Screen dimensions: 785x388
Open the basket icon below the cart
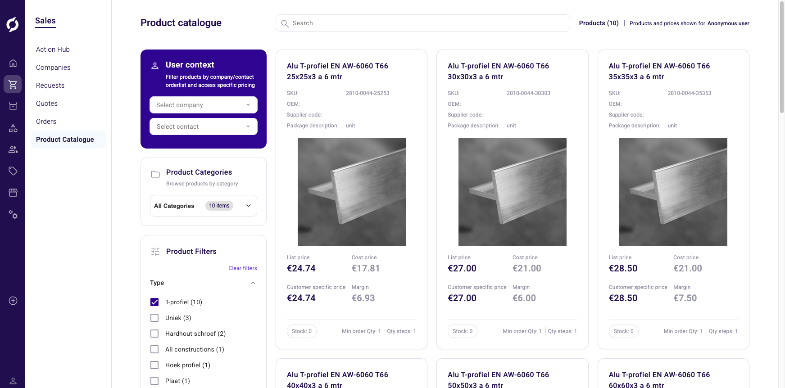(13, 106)
